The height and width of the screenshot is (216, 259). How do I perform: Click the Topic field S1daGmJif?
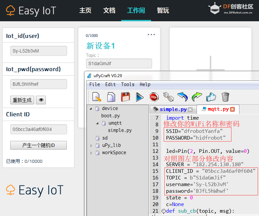pos(119,63)
